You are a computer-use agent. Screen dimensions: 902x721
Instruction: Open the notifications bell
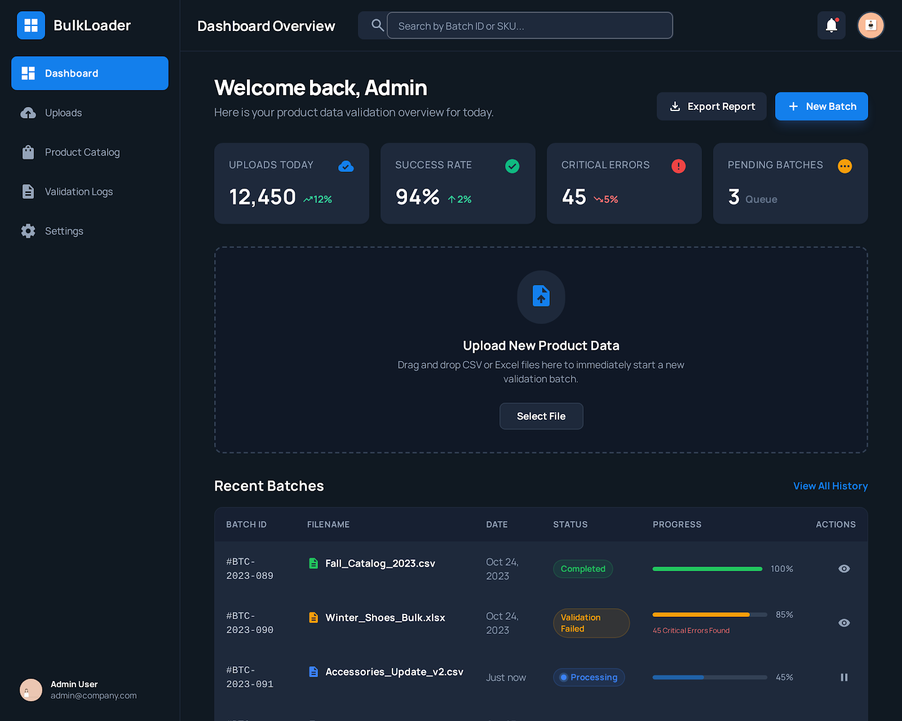(831, 25)
